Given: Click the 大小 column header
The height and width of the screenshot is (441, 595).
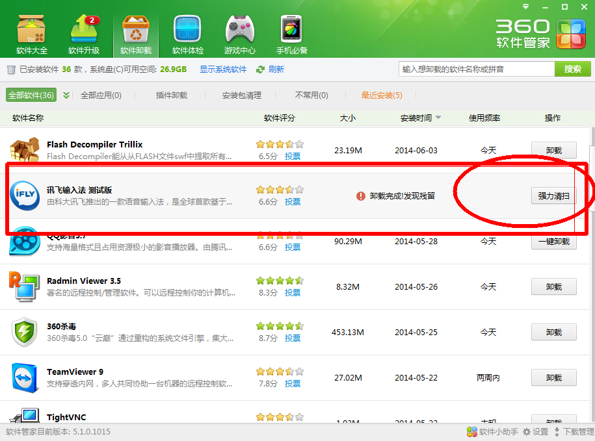Looking at the screenshot, I should [x=348, y=118].
